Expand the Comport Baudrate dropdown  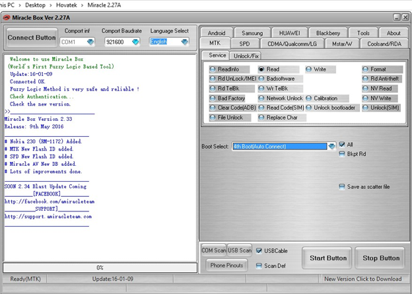[x=135, y=42]
